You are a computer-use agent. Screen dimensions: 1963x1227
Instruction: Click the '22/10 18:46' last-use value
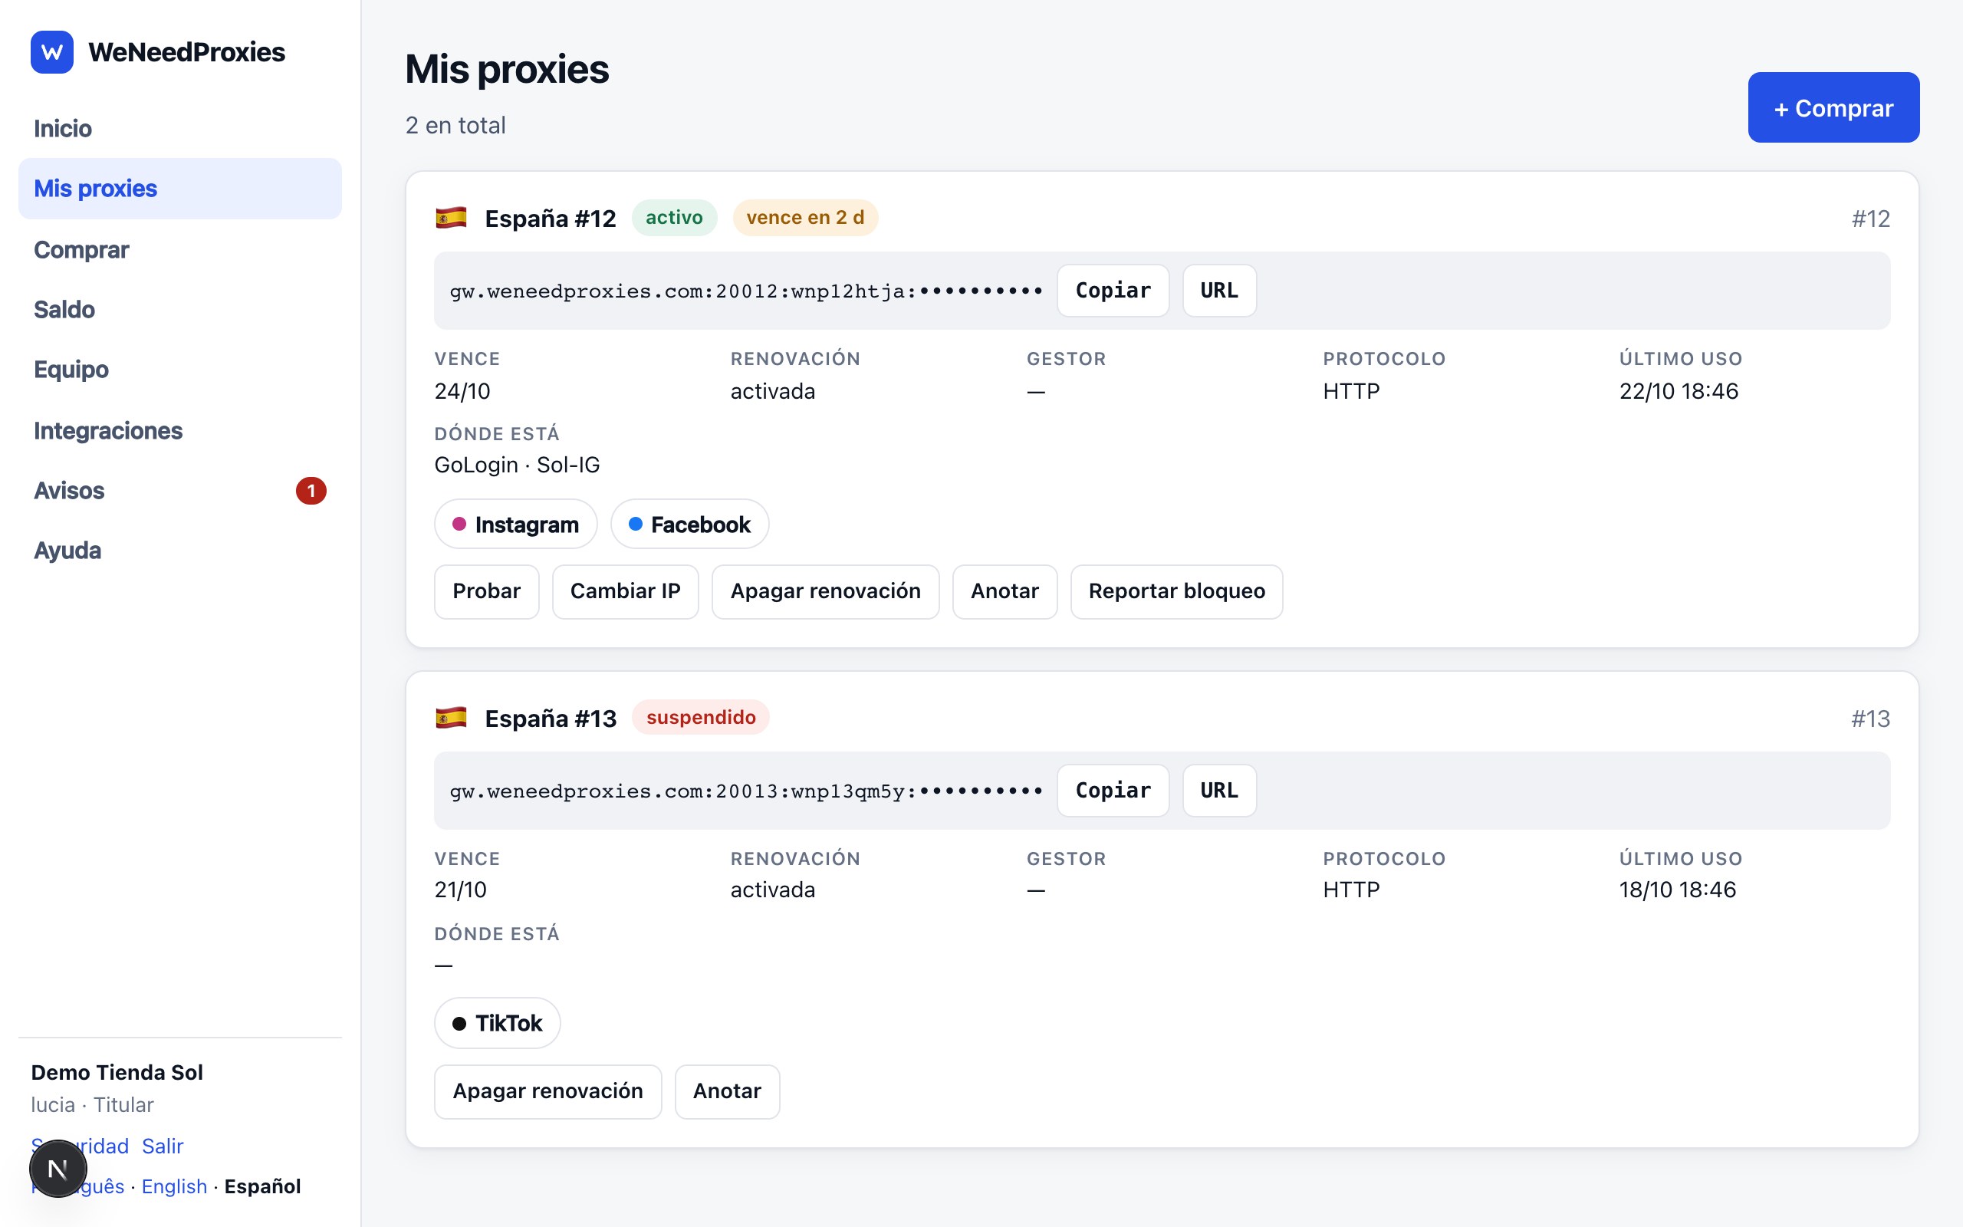click(x=1679, y=391)
